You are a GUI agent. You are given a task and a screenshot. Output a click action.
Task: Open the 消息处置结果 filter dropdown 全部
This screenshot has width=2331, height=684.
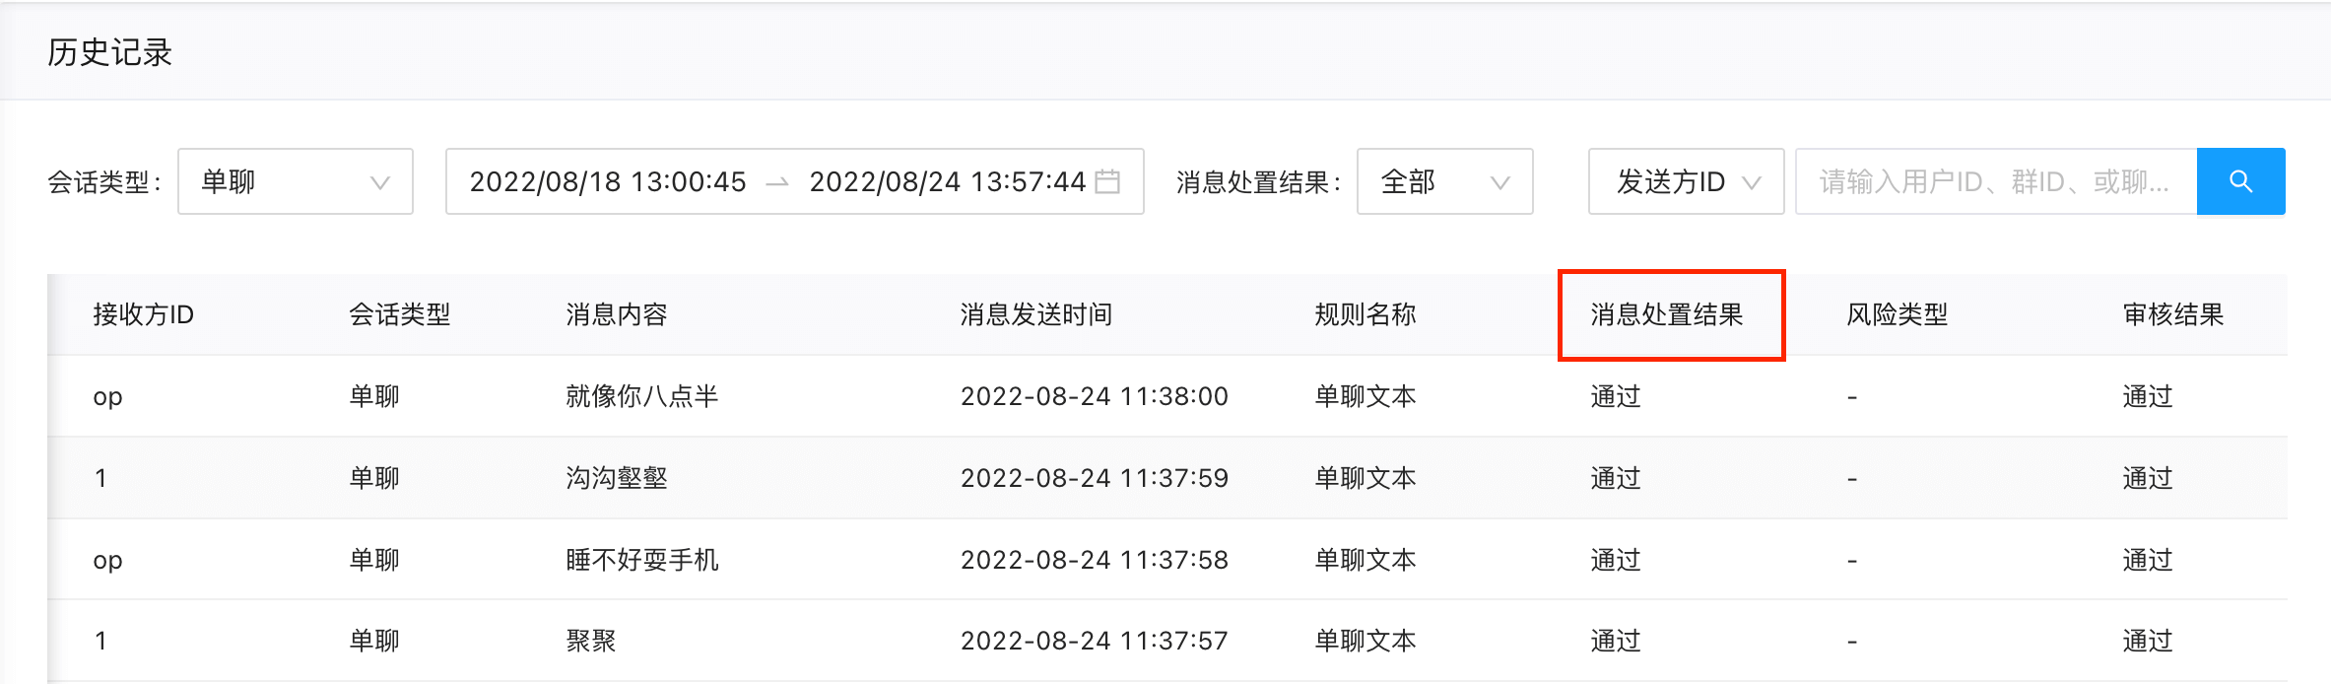[1444, 181]
